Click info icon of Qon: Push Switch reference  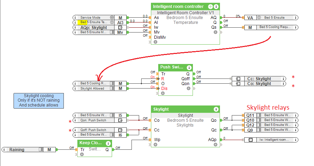tap(75, 120)
